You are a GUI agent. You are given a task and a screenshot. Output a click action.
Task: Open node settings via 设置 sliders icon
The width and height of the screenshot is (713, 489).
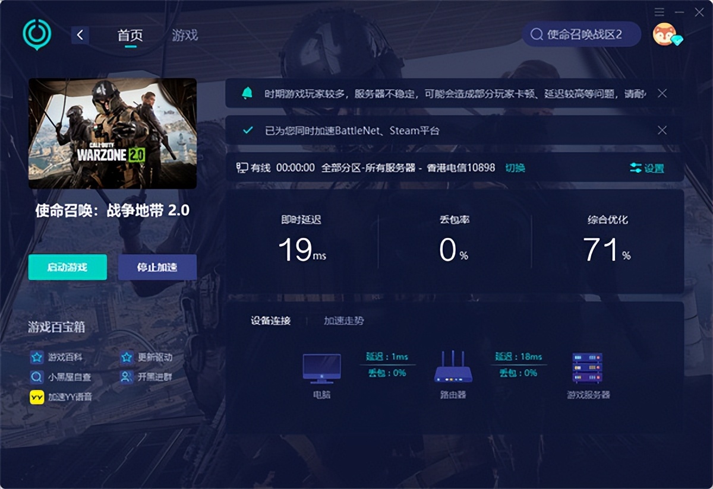[640, 167]
